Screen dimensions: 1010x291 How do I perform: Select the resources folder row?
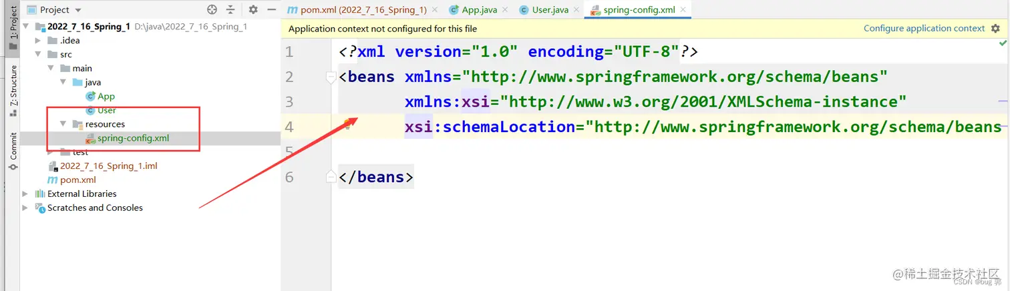click(x=150, y=124)
